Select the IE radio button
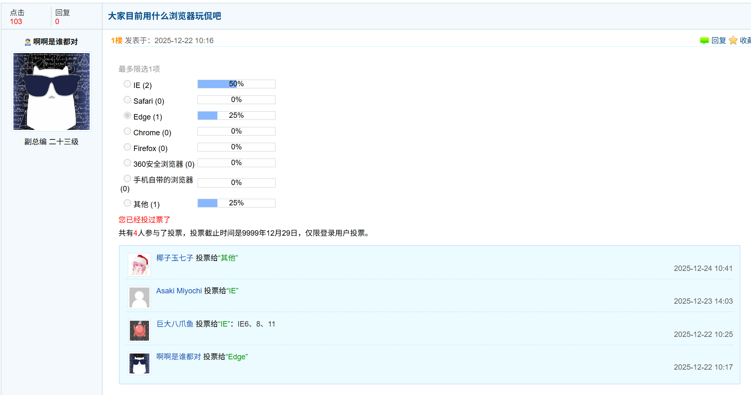This screenshot has width=751, height=395. pos(127,84)
